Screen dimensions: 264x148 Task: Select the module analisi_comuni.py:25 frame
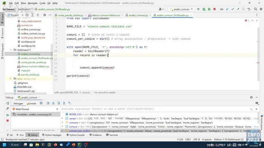click(x=35, y=114)
